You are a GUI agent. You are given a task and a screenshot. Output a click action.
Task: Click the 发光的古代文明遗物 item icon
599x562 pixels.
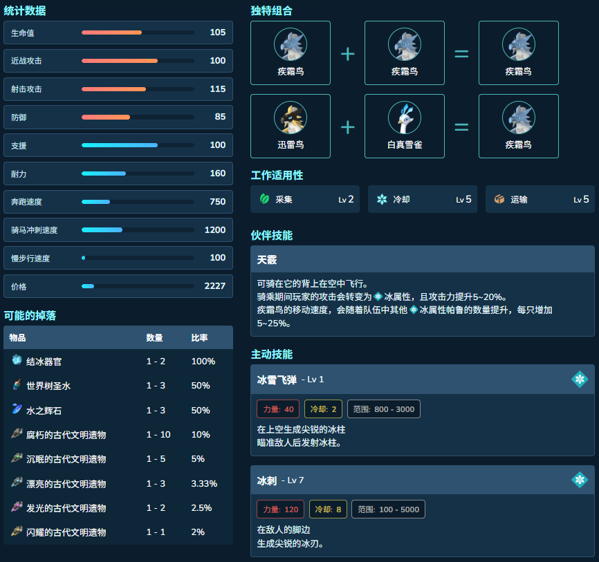17,507
